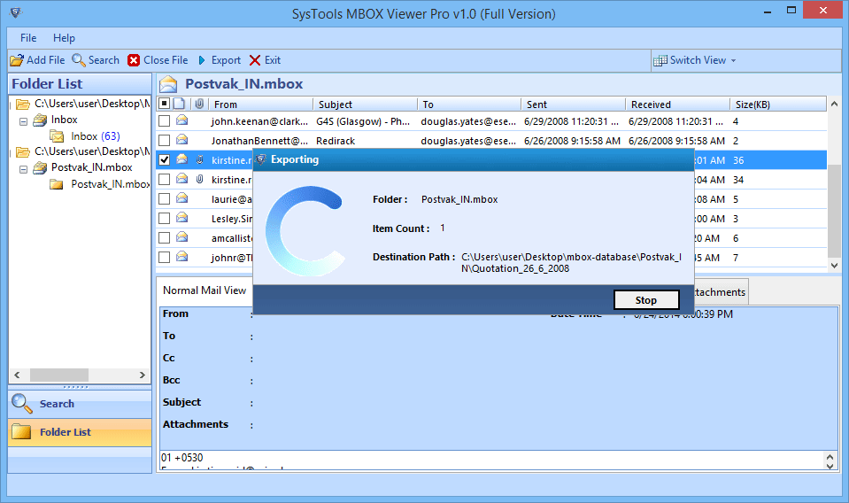Collapse the Inbox tree node
Screen dimensions: 849x503
tap(23, 121)
